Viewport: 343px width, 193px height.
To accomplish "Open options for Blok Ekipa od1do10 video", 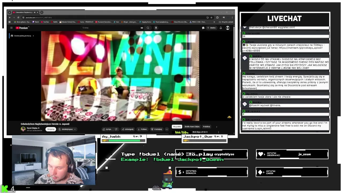I will click(218, 132).
